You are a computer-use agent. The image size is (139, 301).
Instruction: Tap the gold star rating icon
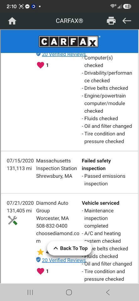(x=40, y=252)
